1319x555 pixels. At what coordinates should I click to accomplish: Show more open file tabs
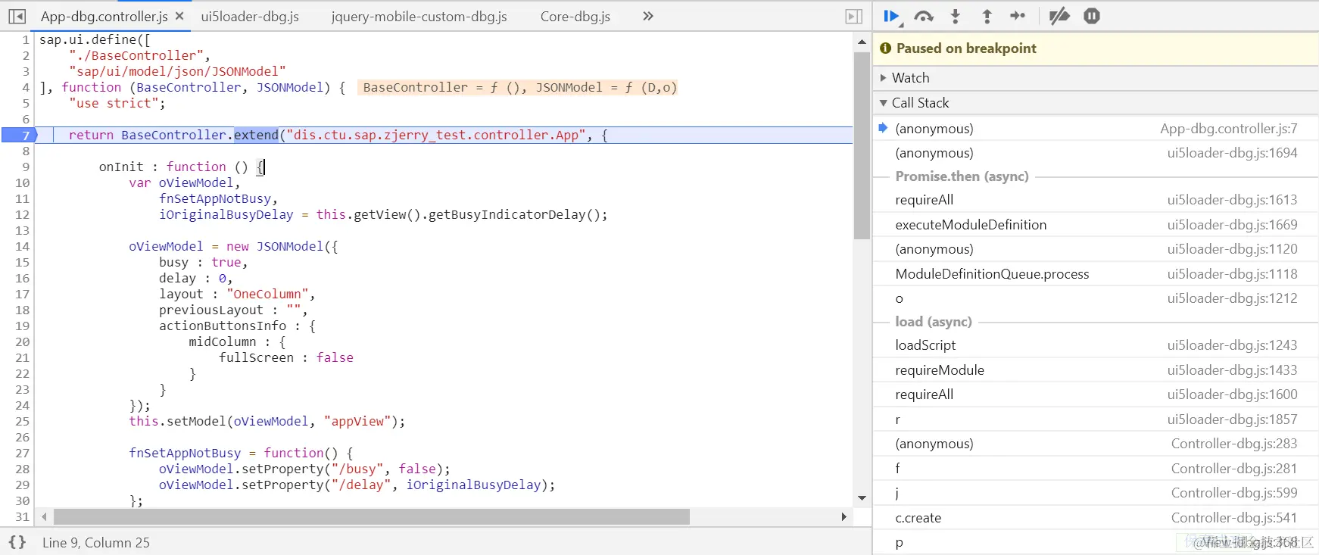pyautogui.click(x=647, y=16)
